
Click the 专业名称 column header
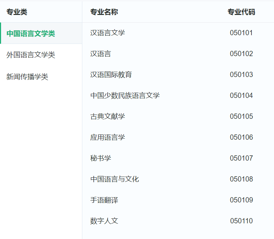click(104, 12)
